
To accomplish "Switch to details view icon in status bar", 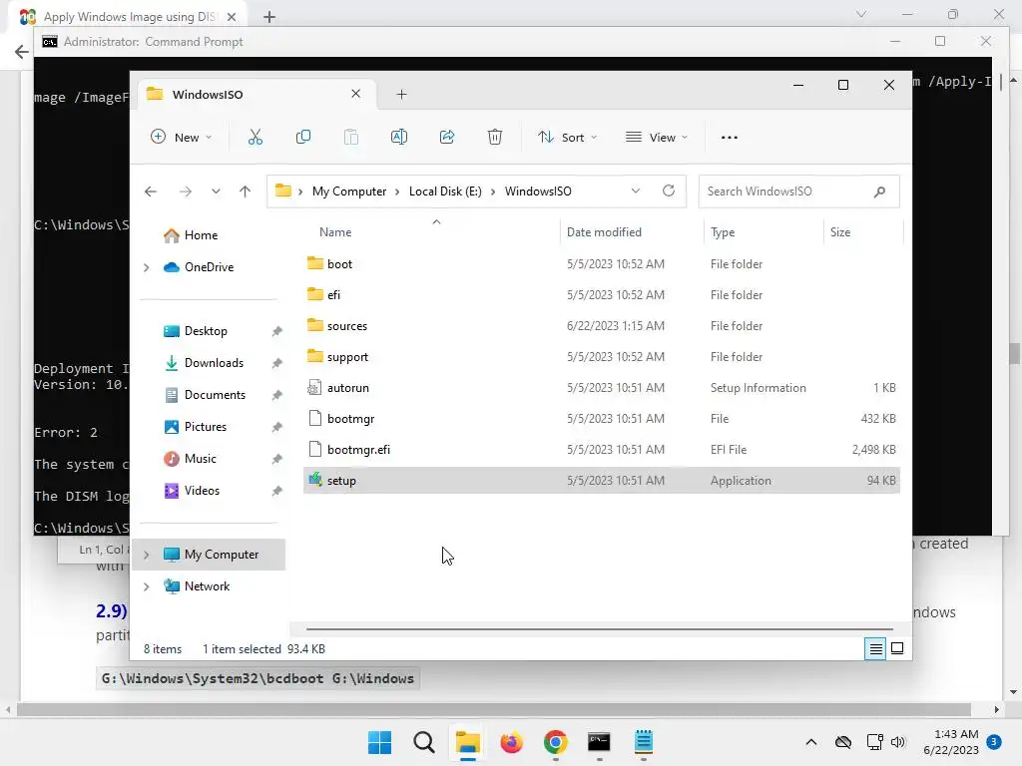I will click(875, 648).
